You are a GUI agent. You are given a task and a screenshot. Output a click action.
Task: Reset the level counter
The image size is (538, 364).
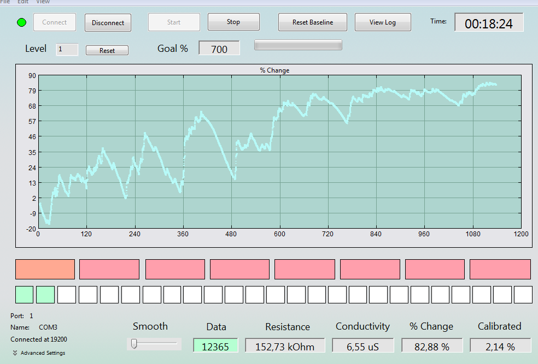pyautogui.click(x=107, y=50)
